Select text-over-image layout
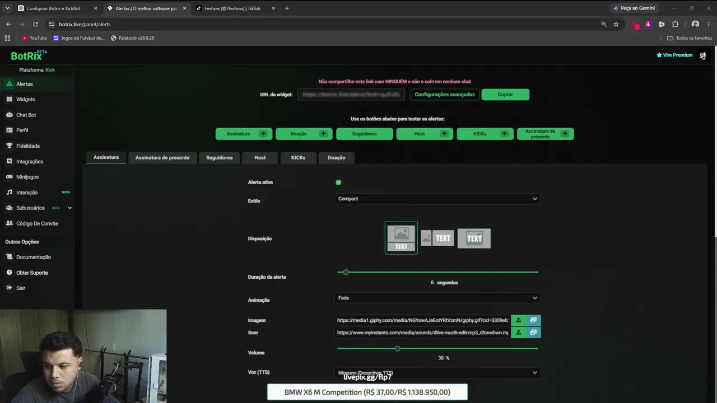717x403 pixels. point(474,238)
